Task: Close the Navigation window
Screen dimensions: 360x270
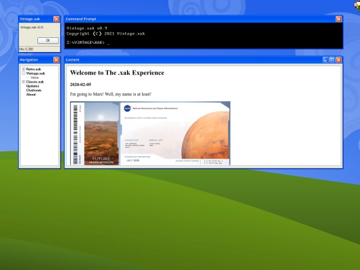Action: [x=56, y=60]
